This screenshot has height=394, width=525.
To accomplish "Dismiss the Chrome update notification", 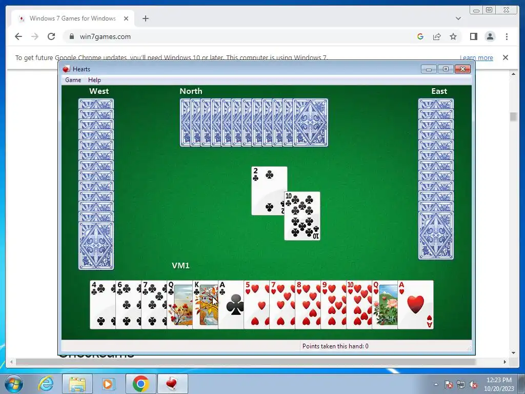I will pos(505,57).
